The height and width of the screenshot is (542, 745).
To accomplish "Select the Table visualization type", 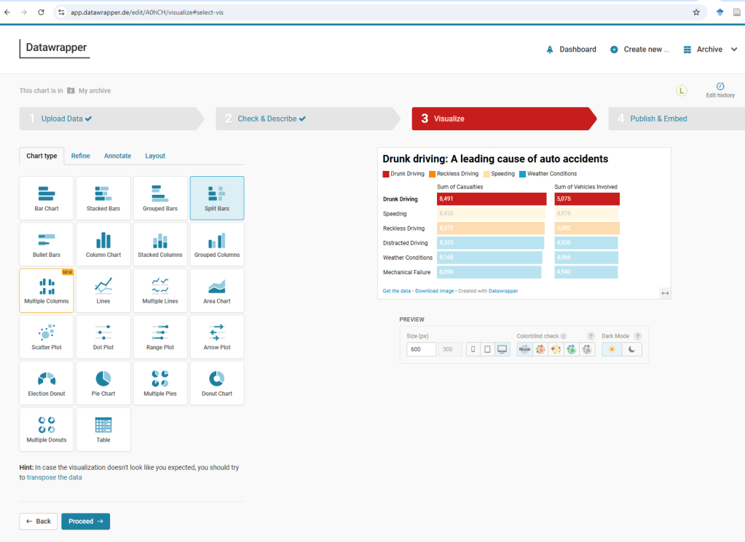I will pyautogui.click(x=103, y=429).
